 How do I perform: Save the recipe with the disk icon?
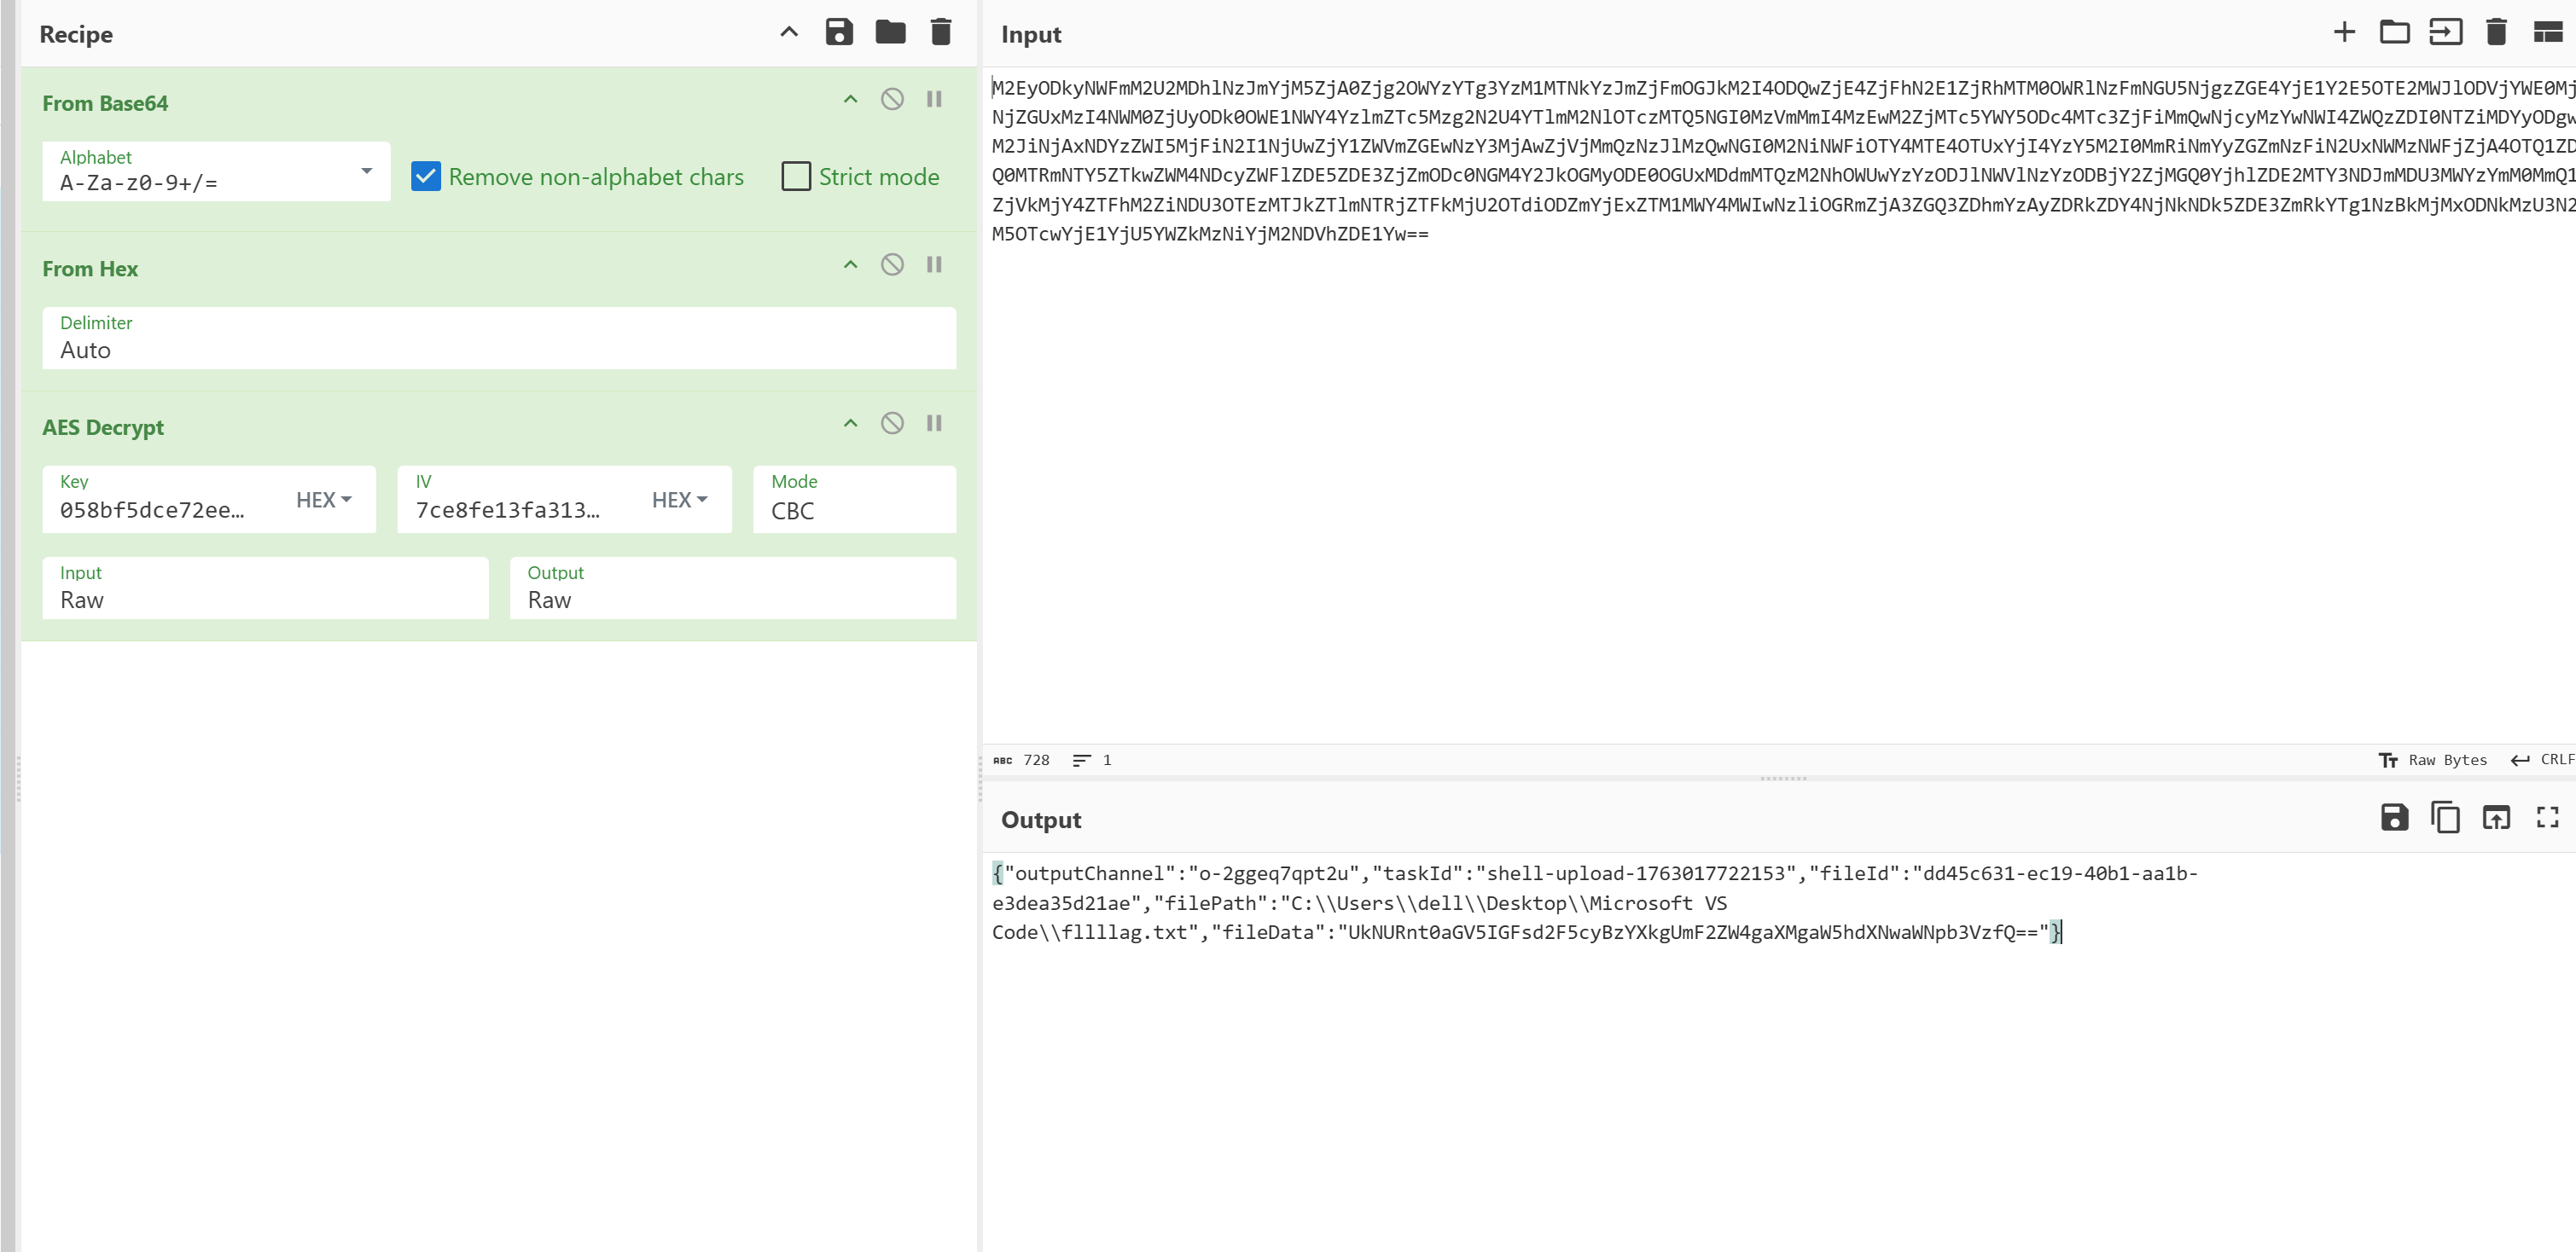tap(838, 32)
